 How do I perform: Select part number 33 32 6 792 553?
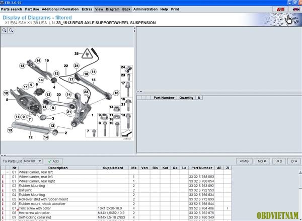tap(201, 190)
